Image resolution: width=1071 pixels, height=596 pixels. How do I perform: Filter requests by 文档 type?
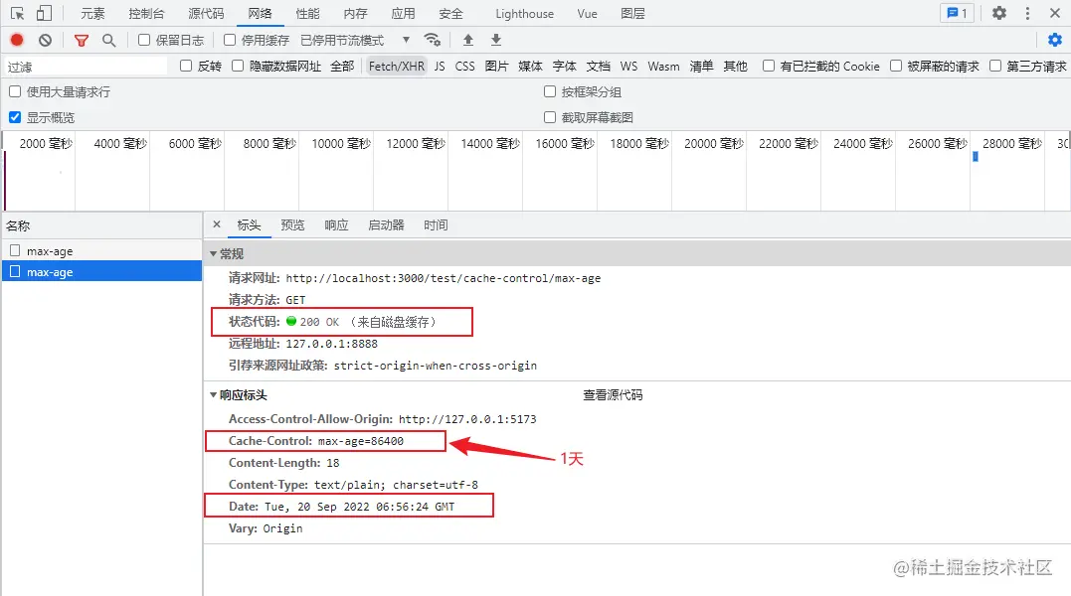[x=599, y=67]
